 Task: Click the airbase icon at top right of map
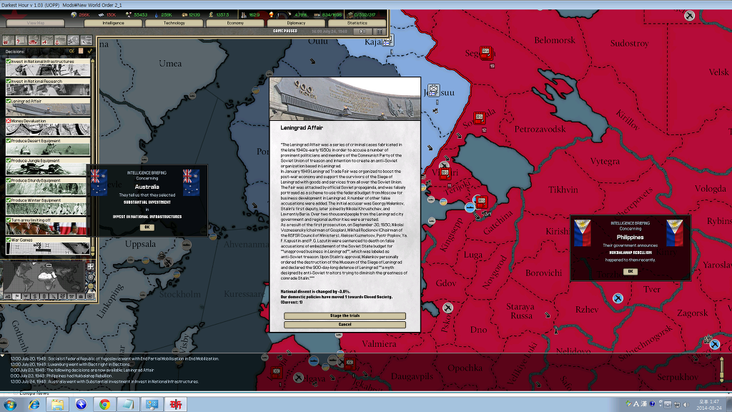pos(690,16)
